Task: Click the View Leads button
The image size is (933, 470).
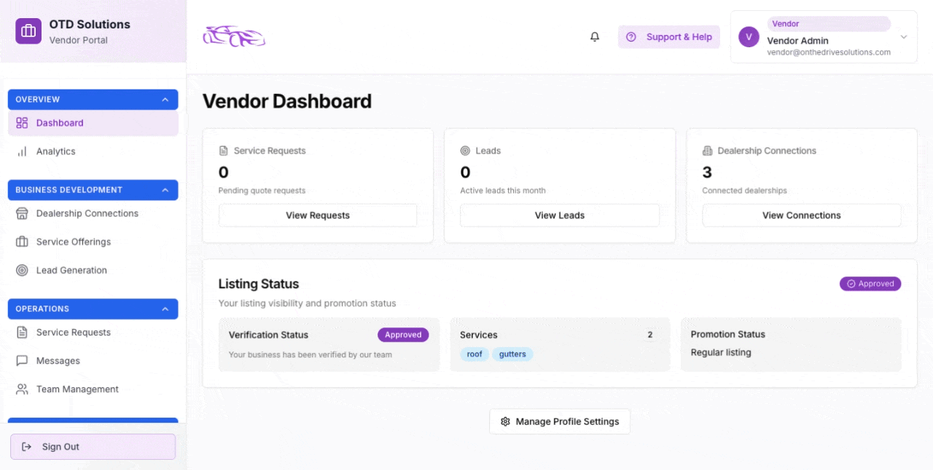Action: pos(559,215)
